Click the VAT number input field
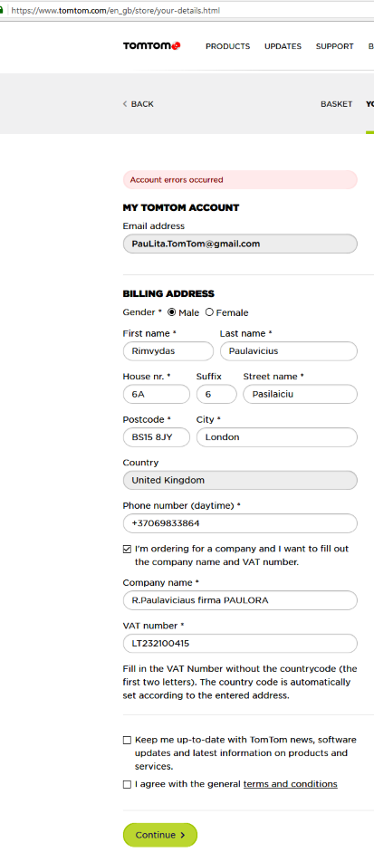 [240, 644]
